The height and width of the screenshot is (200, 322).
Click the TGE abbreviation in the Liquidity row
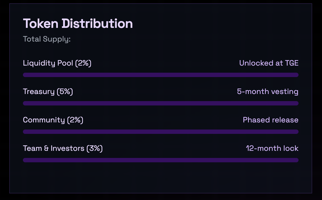[x=291, y=63]
